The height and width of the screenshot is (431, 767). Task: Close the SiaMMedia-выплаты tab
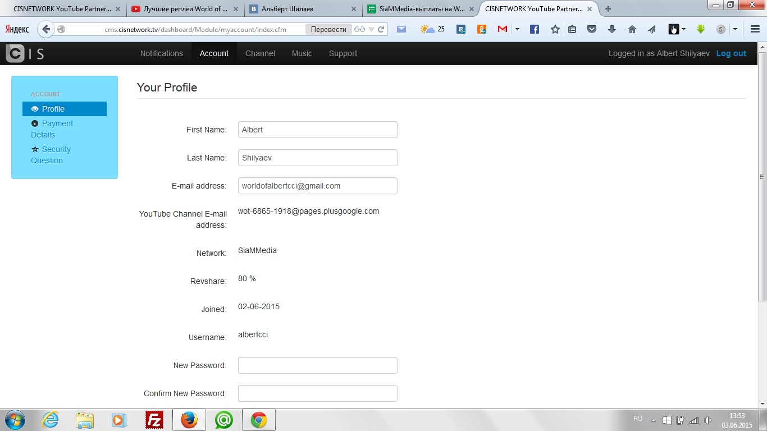[472, 9]
